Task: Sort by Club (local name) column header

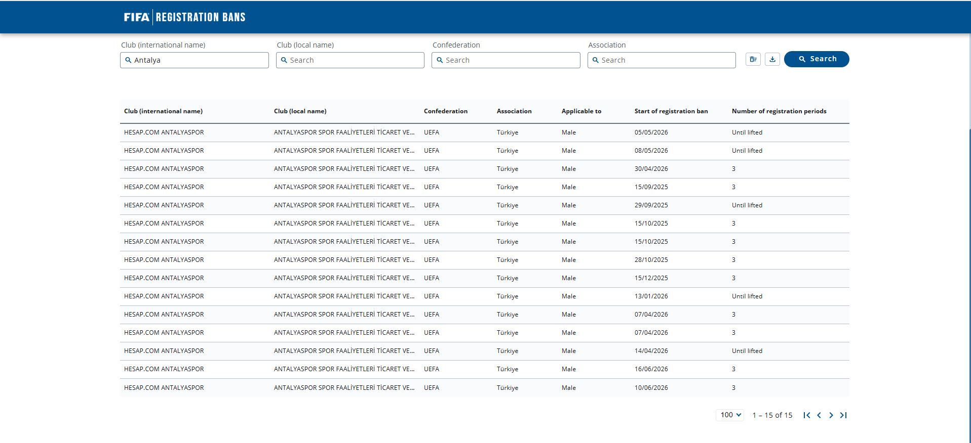Action: 300,111
